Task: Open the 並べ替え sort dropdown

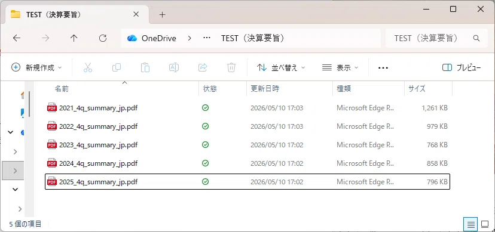Action: (281, 67)
